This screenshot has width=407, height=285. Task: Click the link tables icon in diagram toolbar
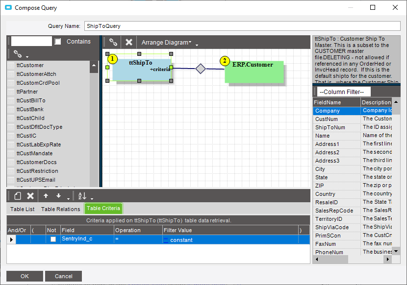[113, 43]
